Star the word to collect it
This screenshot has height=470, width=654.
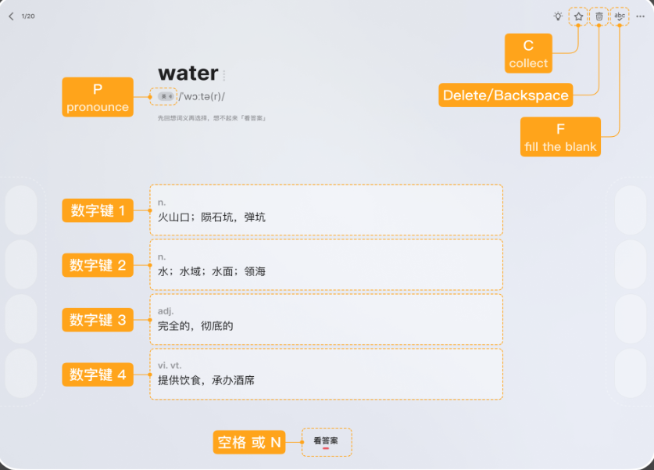(578, 16)
